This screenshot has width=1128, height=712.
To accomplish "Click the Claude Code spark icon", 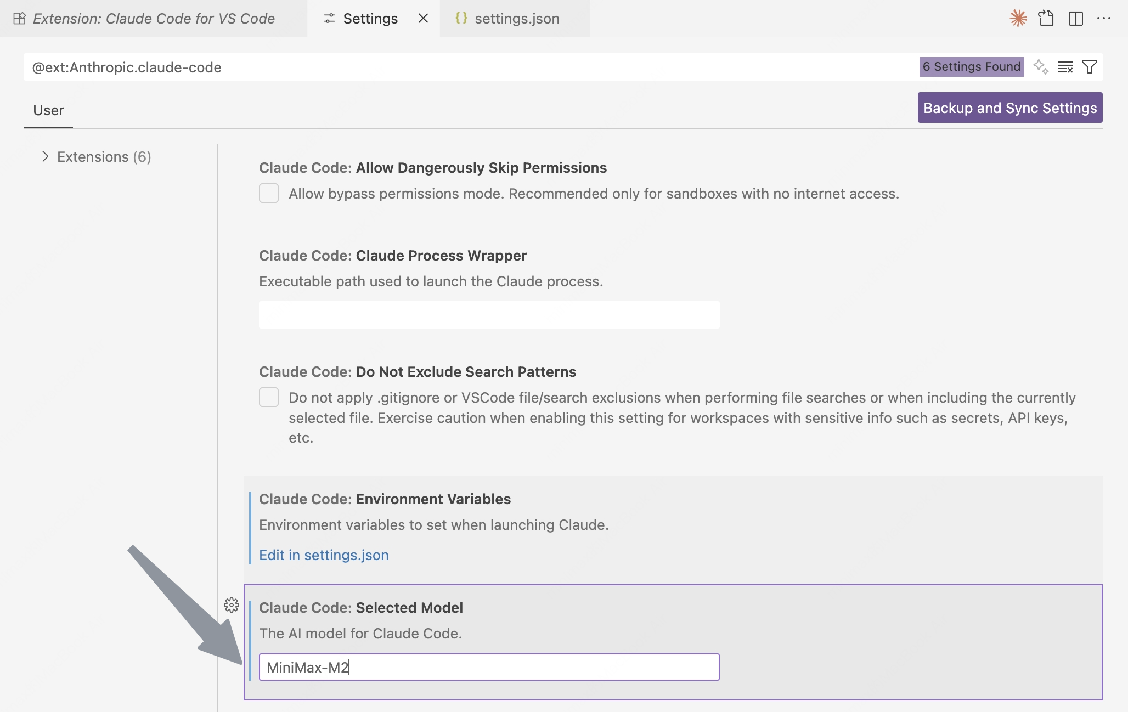I will (x=1018, y=19).
